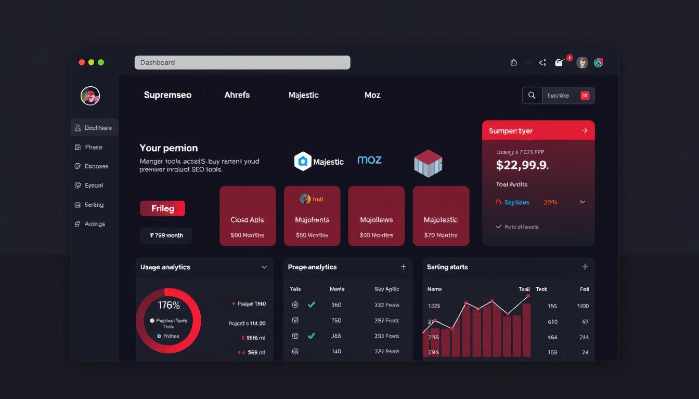
Task: Open the Serting sidebar item
Action: tap(95, 205)
